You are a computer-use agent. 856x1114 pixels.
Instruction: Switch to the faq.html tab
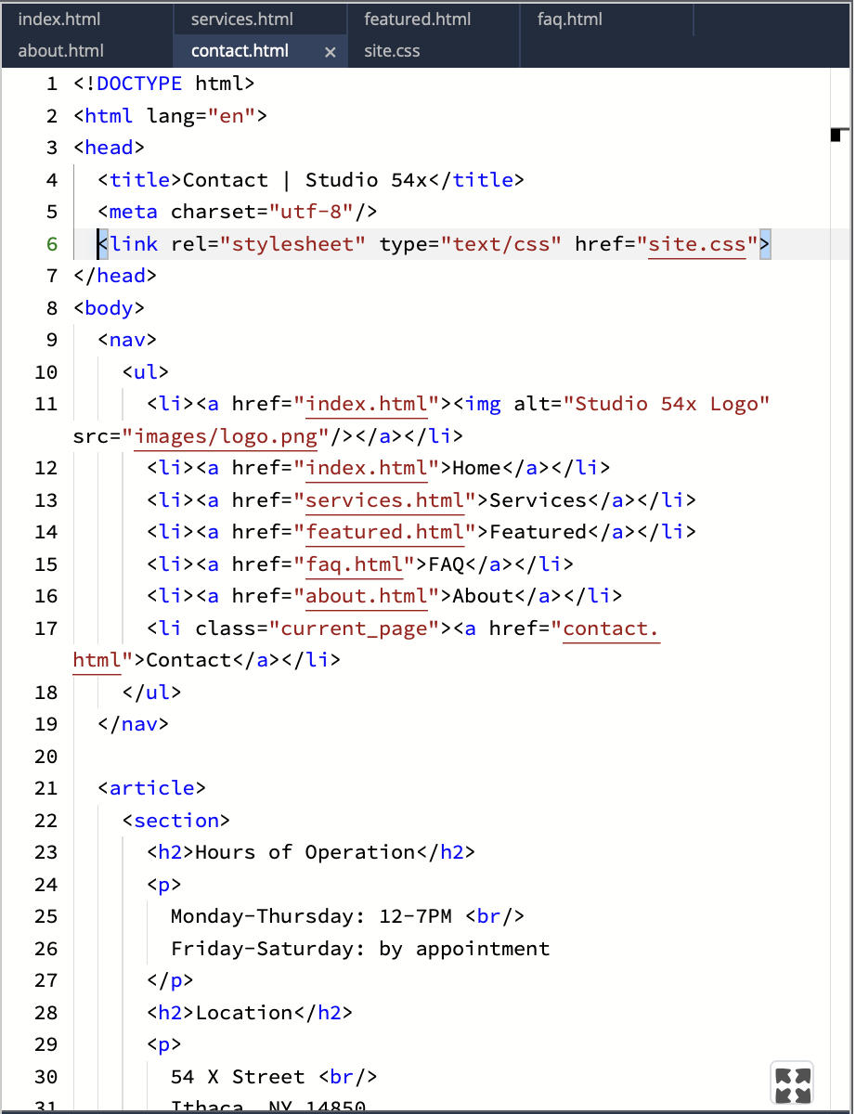pos(607,19)
